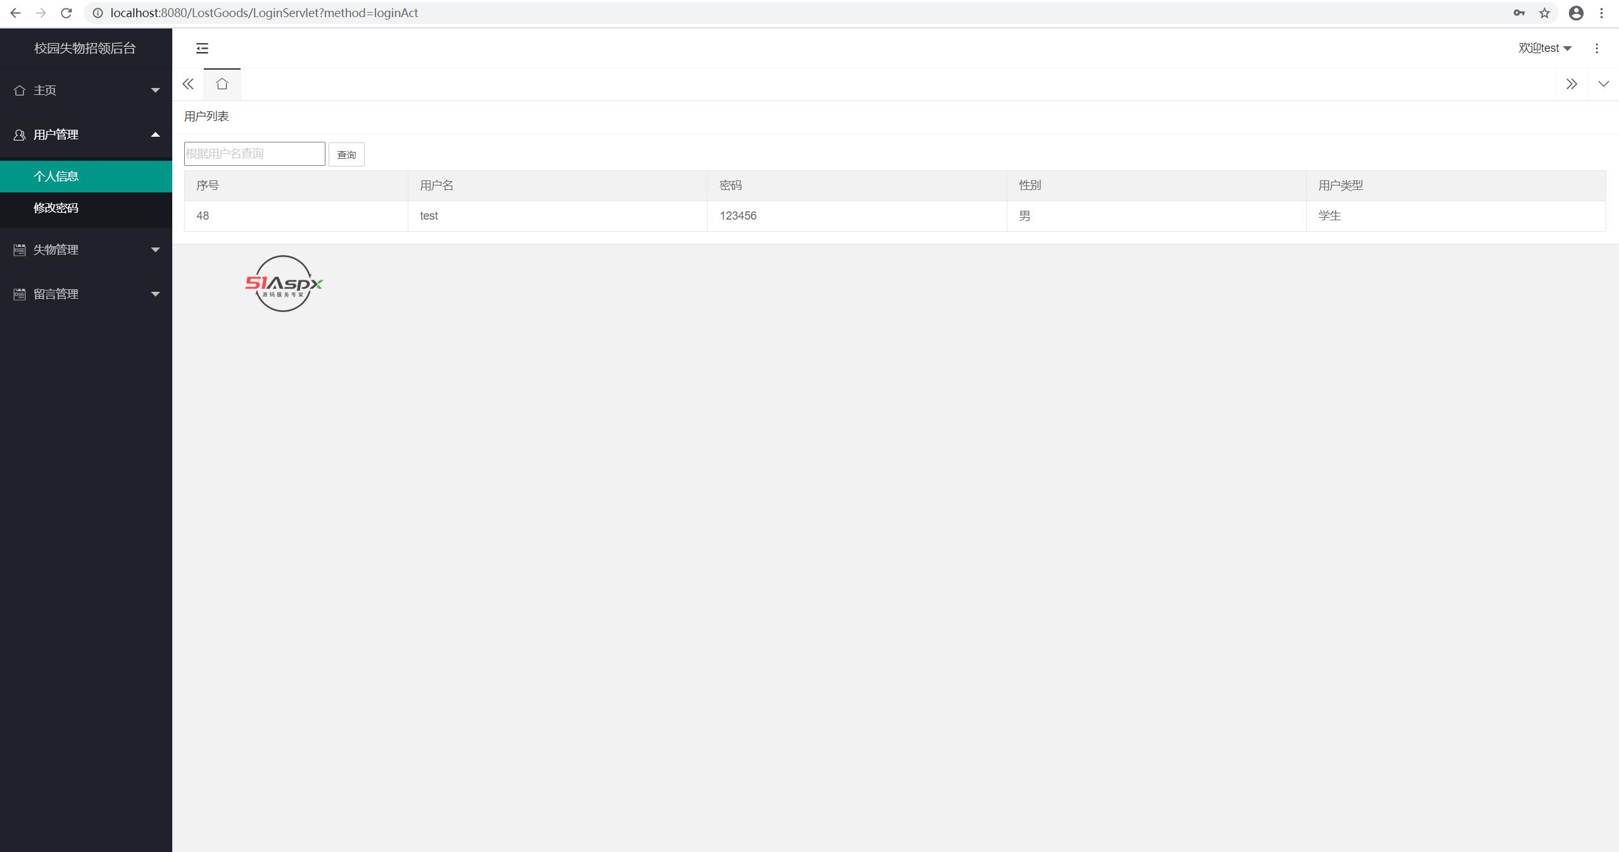Expand the 失物管理 menu
Viewport: 1619px width, 852px height.
pyautogui.click(x=86, y=250)
